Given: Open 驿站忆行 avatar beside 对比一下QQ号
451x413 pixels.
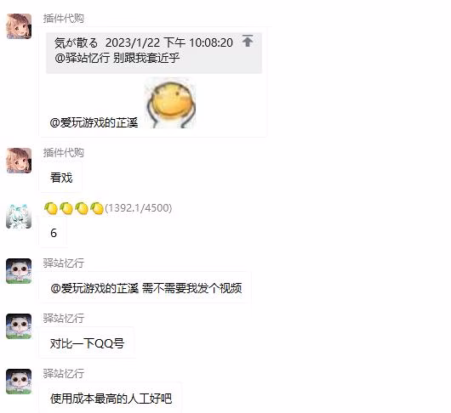Looking at the screenshot, I should pyautogui.click(x=19, y=326).
